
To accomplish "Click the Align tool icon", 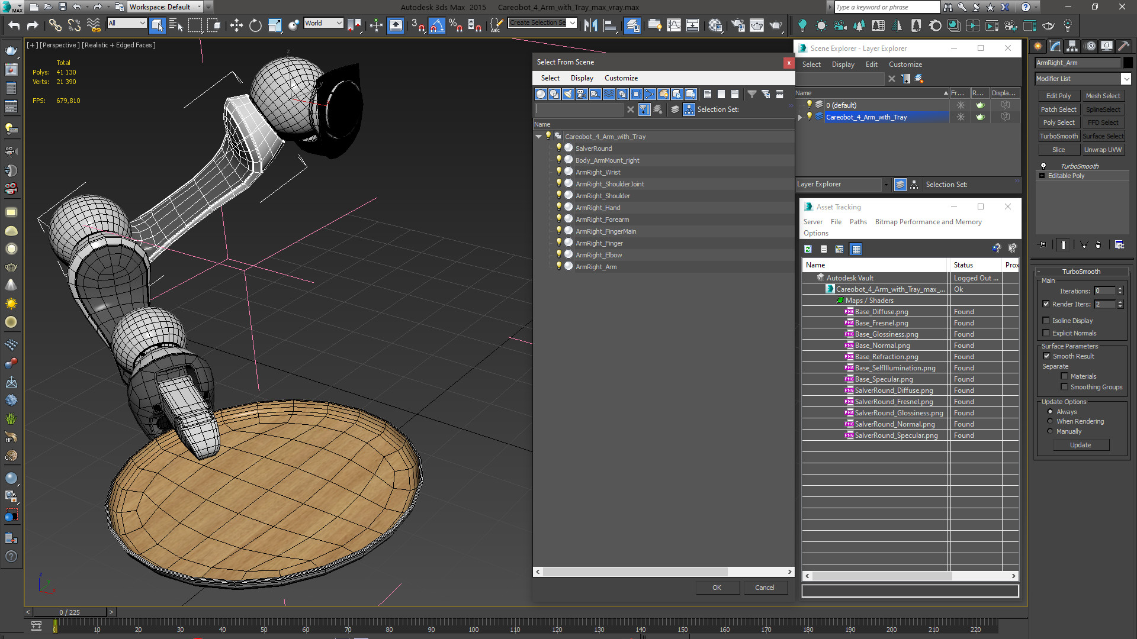I will click(x=609, y=25).
